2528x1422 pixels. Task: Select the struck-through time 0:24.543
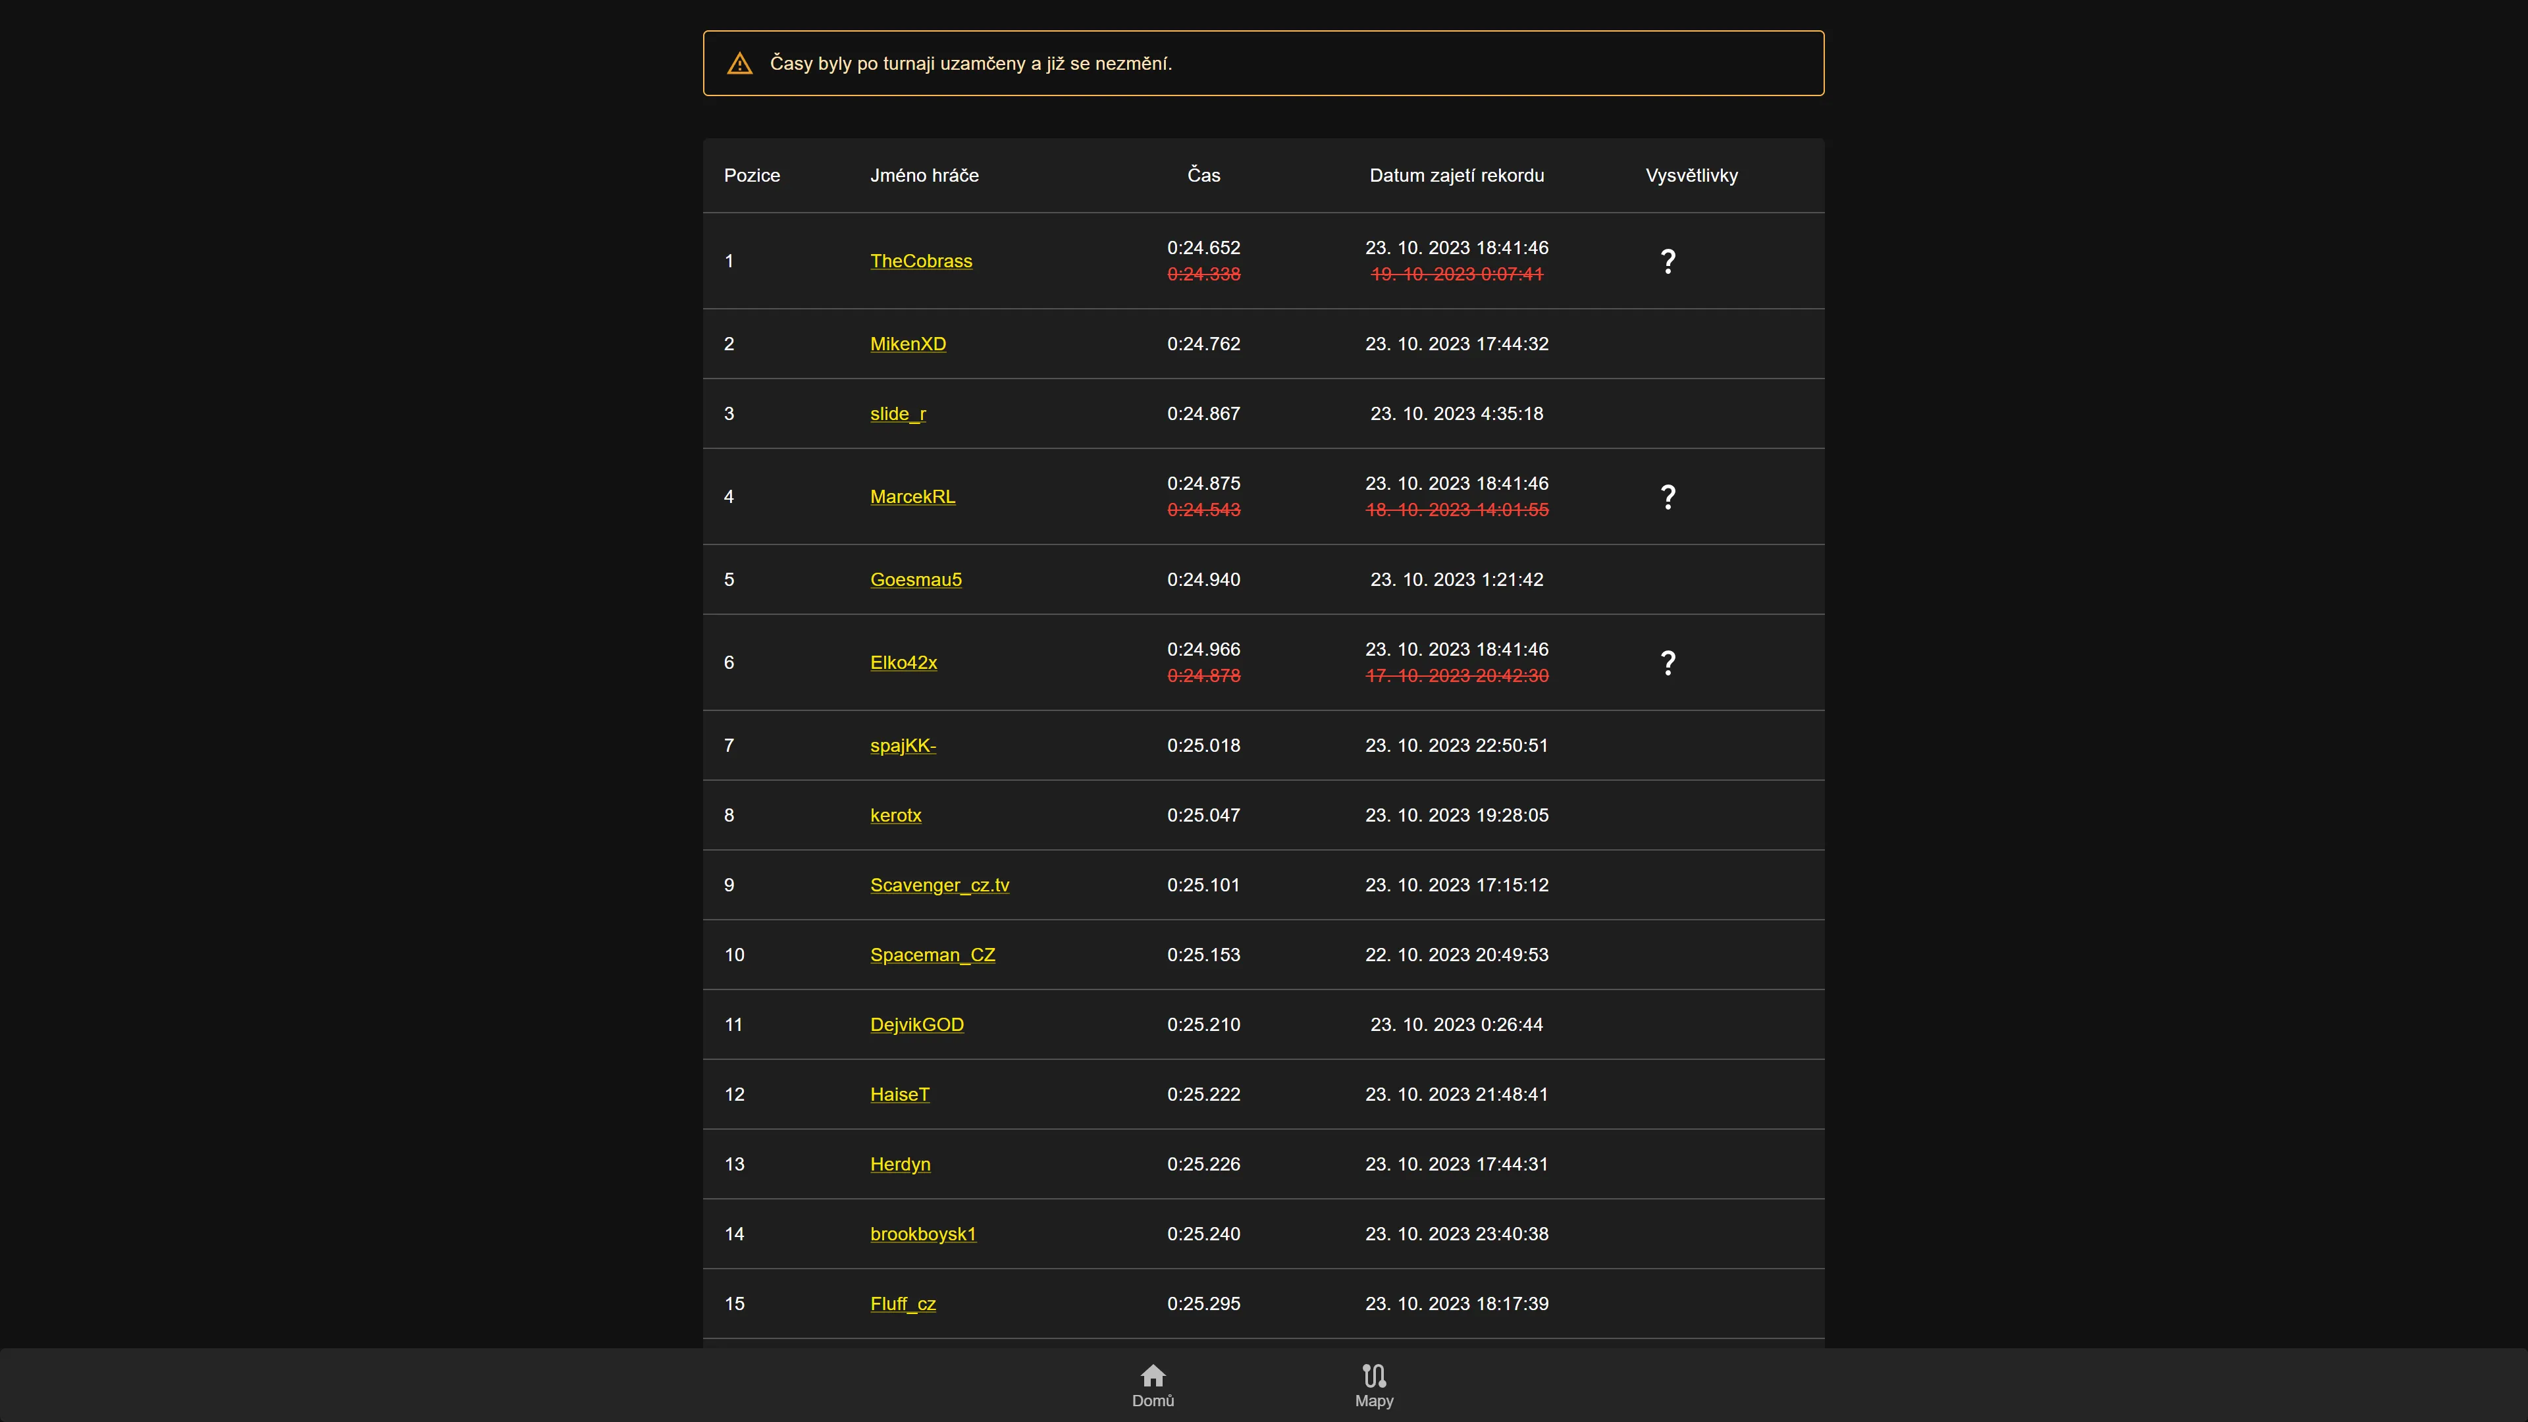[x=1203, y=510]
